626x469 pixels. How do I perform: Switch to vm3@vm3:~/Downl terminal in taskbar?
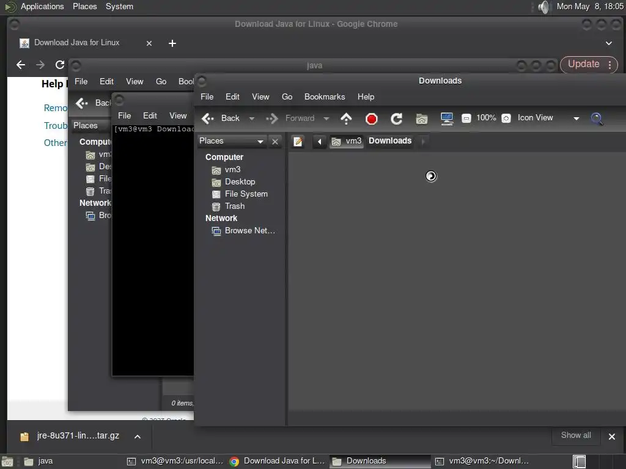click(483, 462)
